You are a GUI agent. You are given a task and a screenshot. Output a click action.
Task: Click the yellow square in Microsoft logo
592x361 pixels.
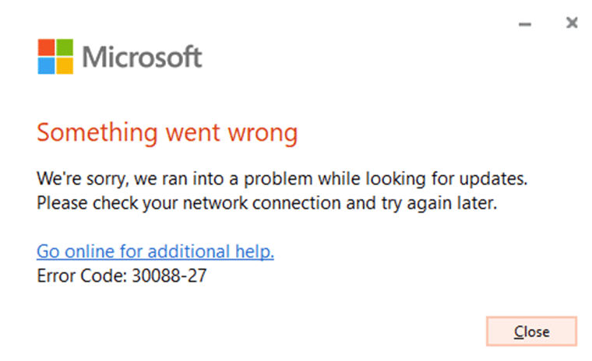pos(65,66)
